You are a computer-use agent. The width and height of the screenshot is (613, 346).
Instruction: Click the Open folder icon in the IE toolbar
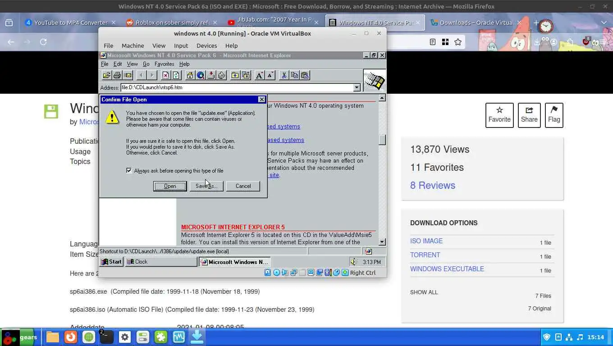click(107, 75)
